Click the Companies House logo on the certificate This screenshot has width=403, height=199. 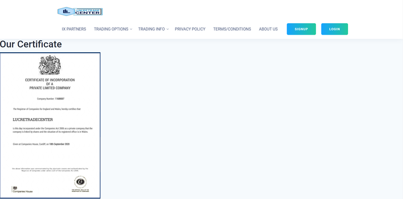[22, 189]
